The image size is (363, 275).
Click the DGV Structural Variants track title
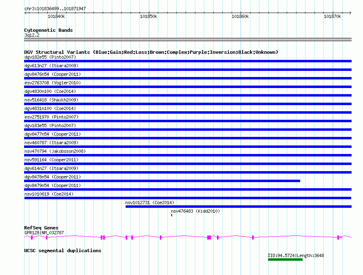[x=151, y=52]
